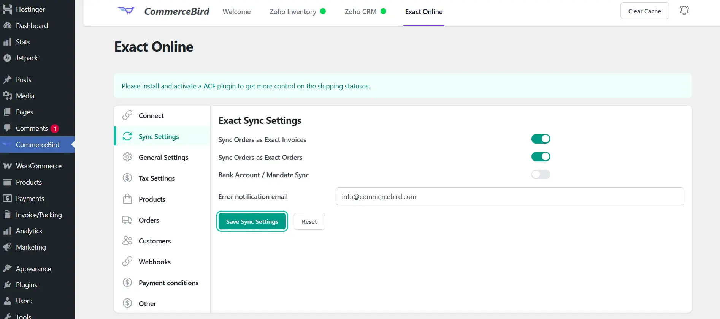Disable Sync Orders as Exact Invoices toggle
The image size is (720, 319).
pyautogui.click(x=541, y=139)
